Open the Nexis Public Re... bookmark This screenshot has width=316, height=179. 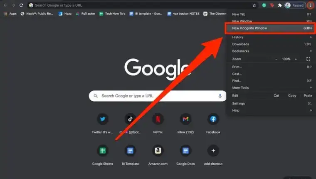coord(37,13)
